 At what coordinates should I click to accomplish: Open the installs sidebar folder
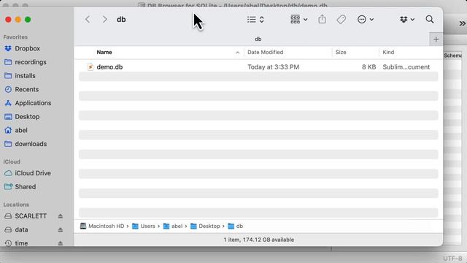coord(25,76)
